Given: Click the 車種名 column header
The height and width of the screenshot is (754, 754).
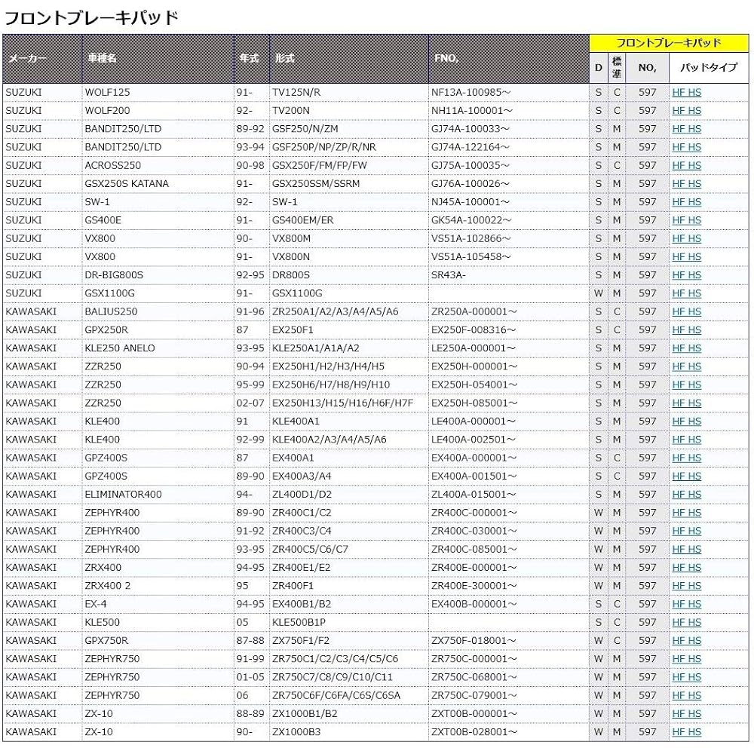Looking at the screenshot, I should tap(158, 59).
